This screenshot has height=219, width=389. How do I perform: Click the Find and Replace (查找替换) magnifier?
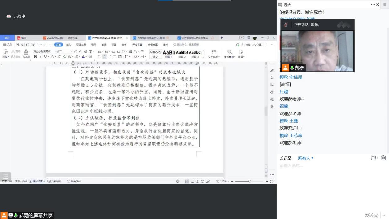pos(229,52)
